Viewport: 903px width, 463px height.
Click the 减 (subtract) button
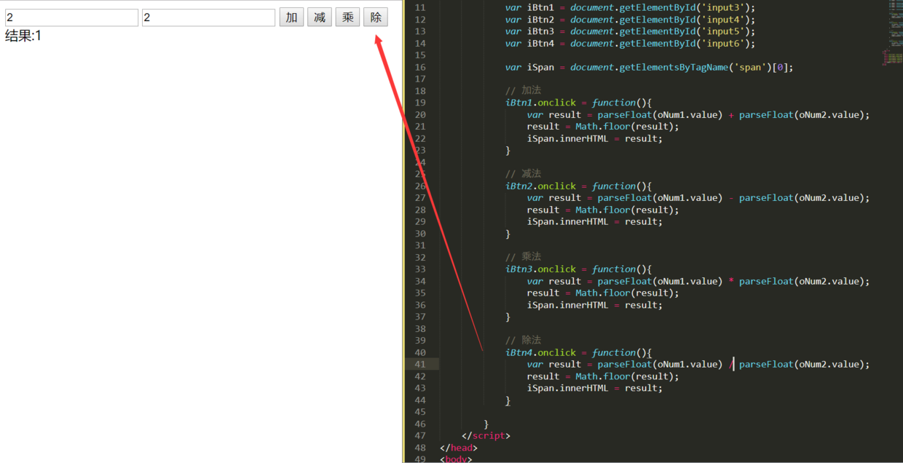pos(320,17)
